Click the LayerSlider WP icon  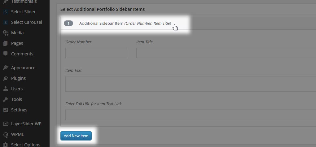point(5,124)
